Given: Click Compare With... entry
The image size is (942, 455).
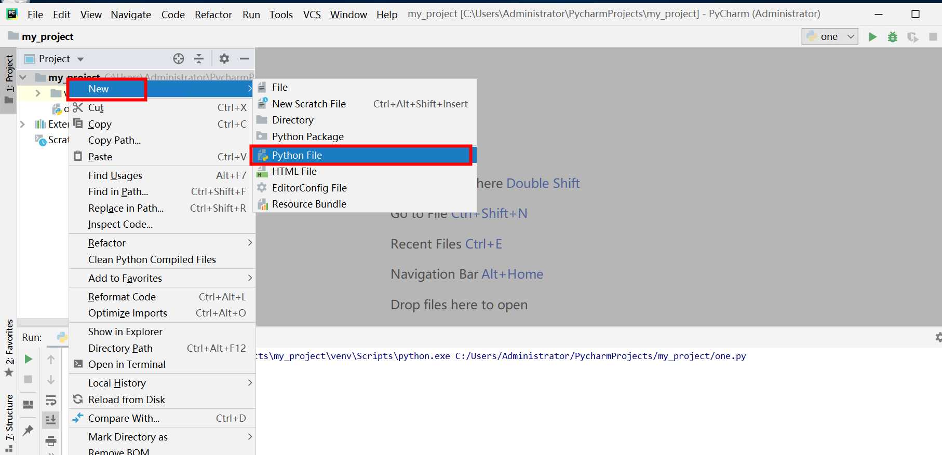Looking at the screenshot, I should point(162,418).
